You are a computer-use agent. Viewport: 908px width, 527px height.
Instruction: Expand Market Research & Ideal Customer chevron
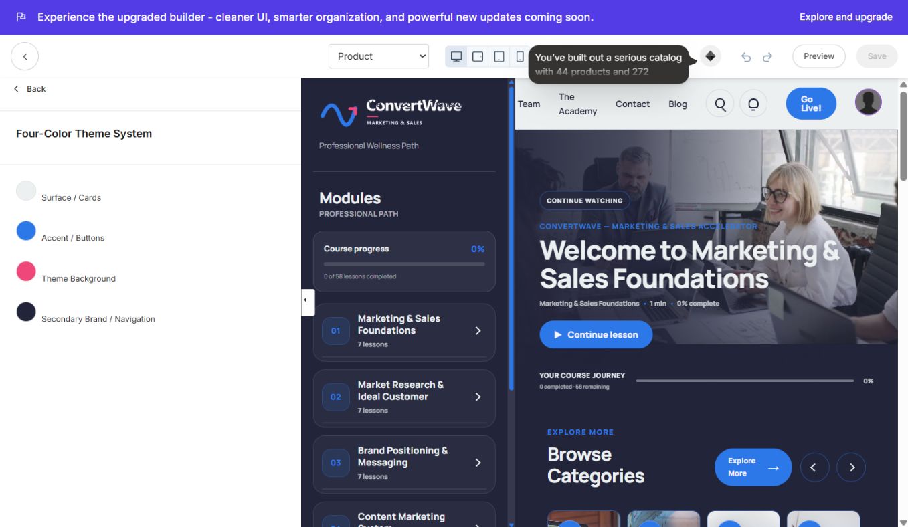[478, 397]
